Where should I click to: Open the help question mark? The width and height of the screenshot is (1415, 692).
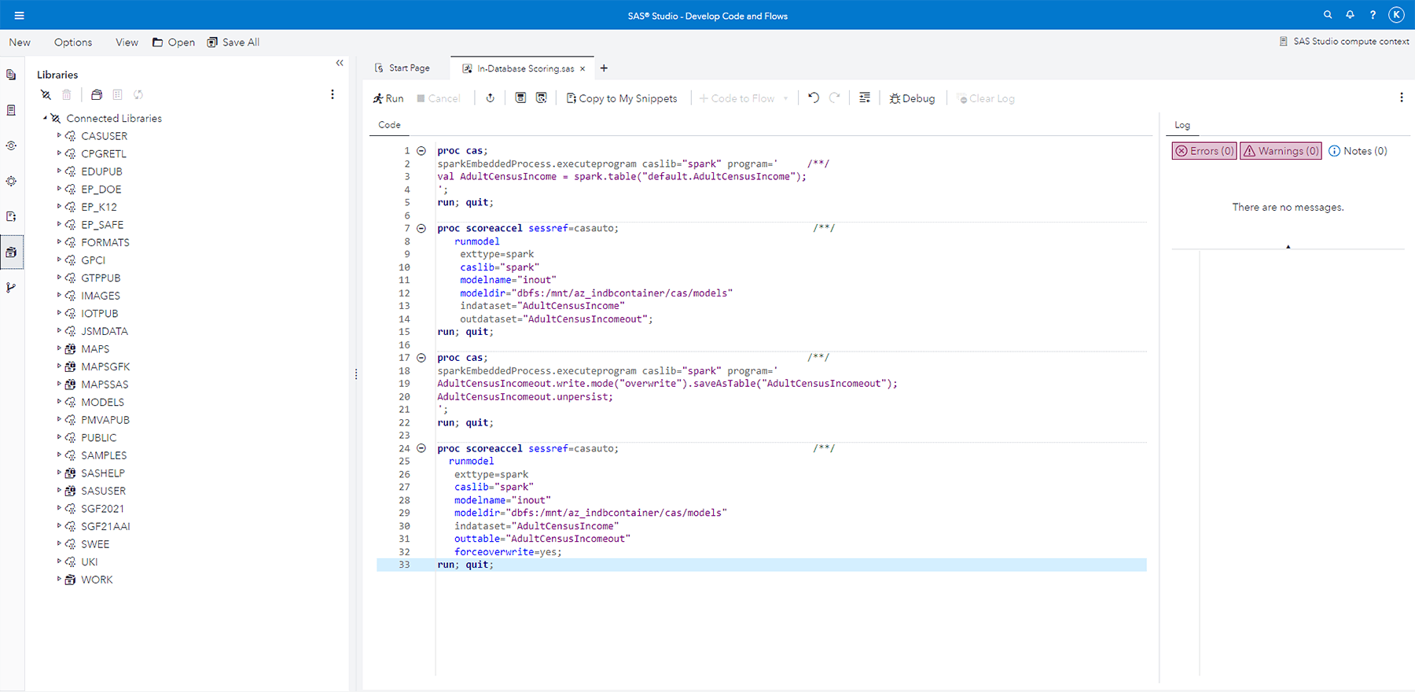[x=1373, y=15]
